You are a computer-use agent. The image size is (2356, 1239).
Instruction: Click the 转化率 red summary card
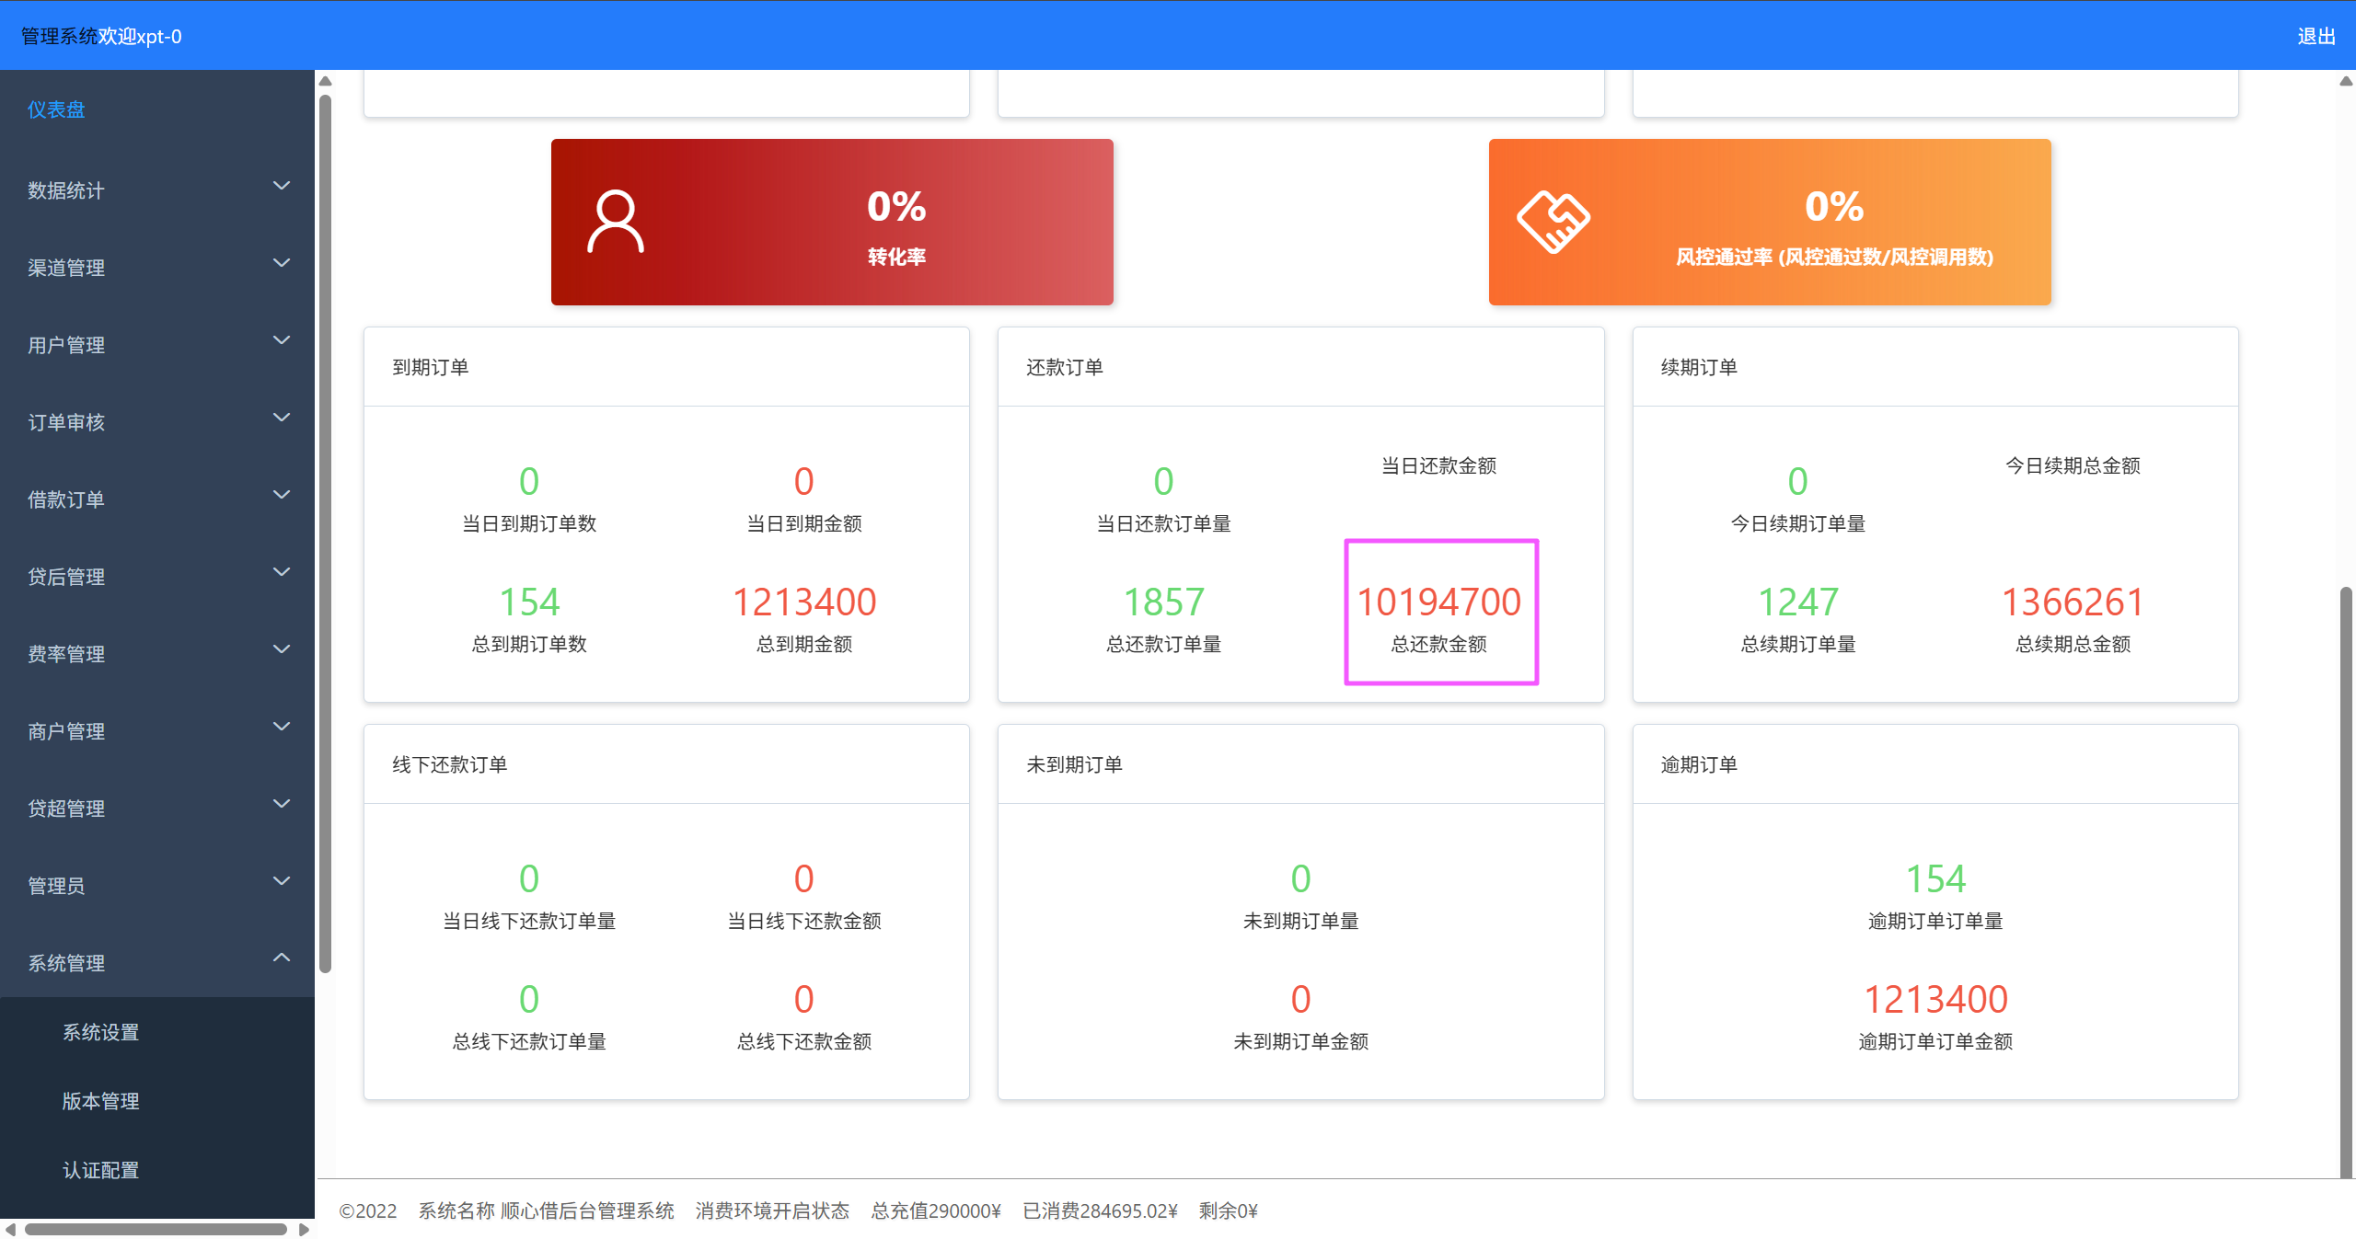coord(832,222)
